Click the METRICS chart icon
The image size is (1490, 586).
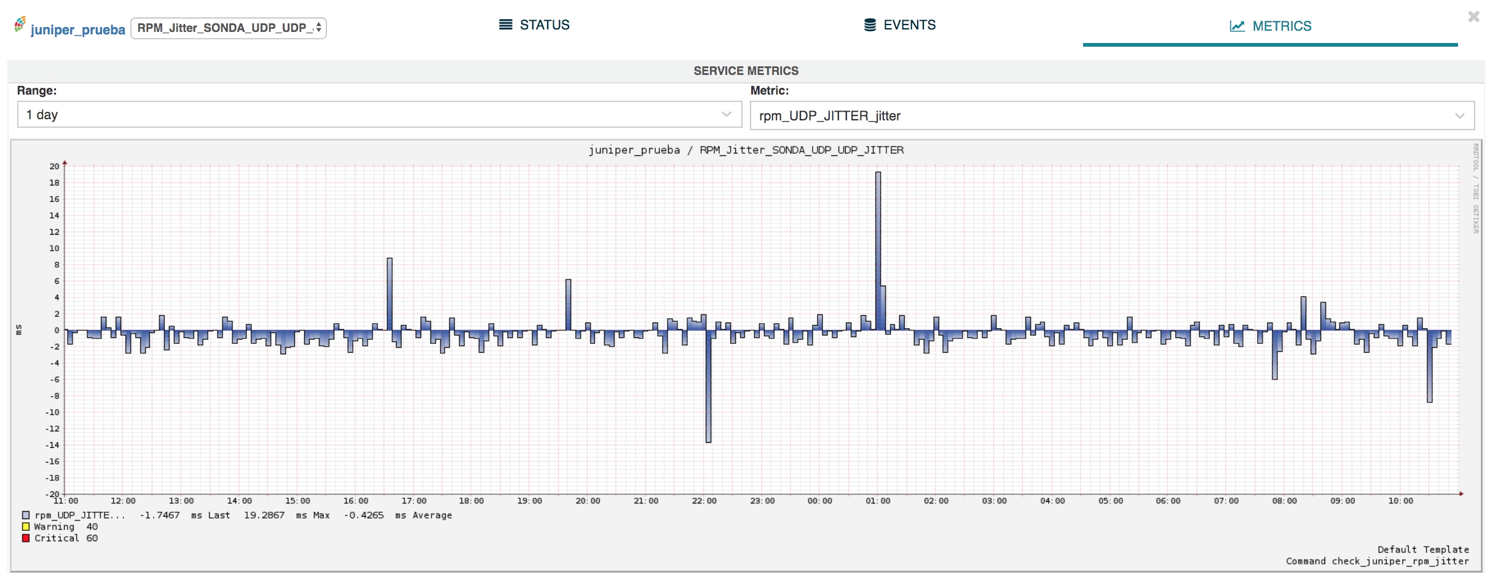1237,26
